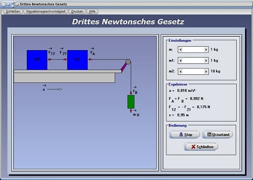Click the acceleration vector arrow a
253x180 pixels.
click(x=54, y=89)
